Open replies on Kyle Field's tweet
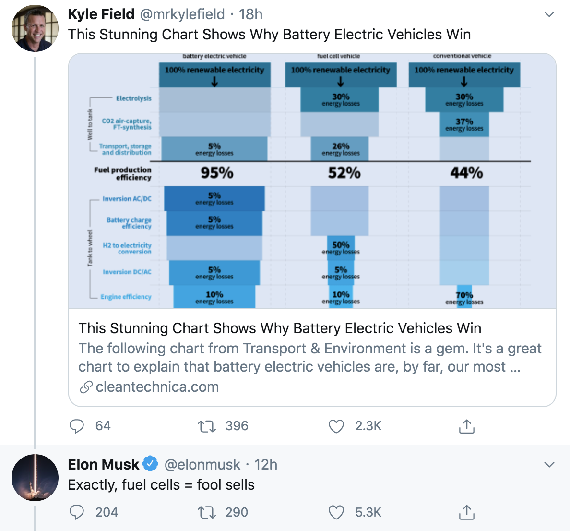The height and width of the screenshot is (531, 570). click(x=77, y=426)
